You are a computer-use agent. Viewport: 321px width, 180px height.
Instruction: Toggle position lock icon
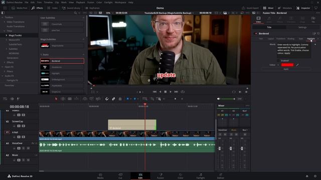(120, 99)
